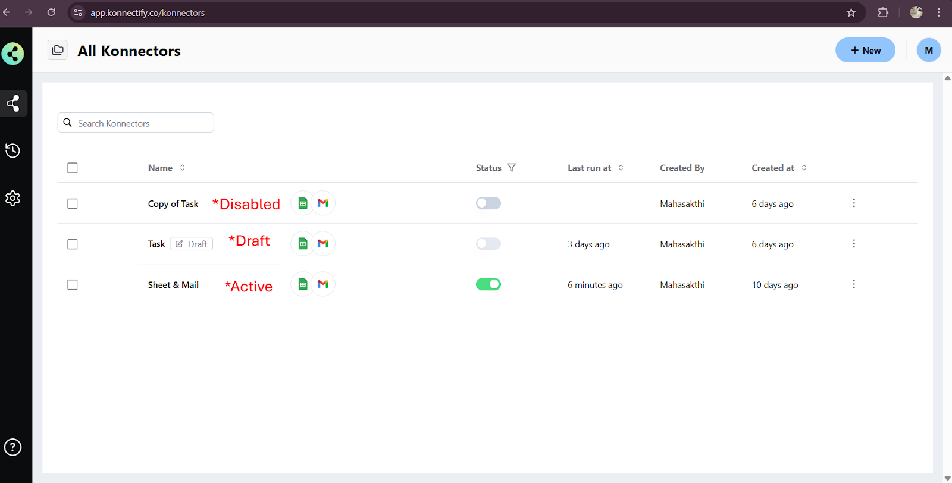The image size is (952, 483).
Task: Click Google Sheets icon in Task row
Action: pos(303,244)
